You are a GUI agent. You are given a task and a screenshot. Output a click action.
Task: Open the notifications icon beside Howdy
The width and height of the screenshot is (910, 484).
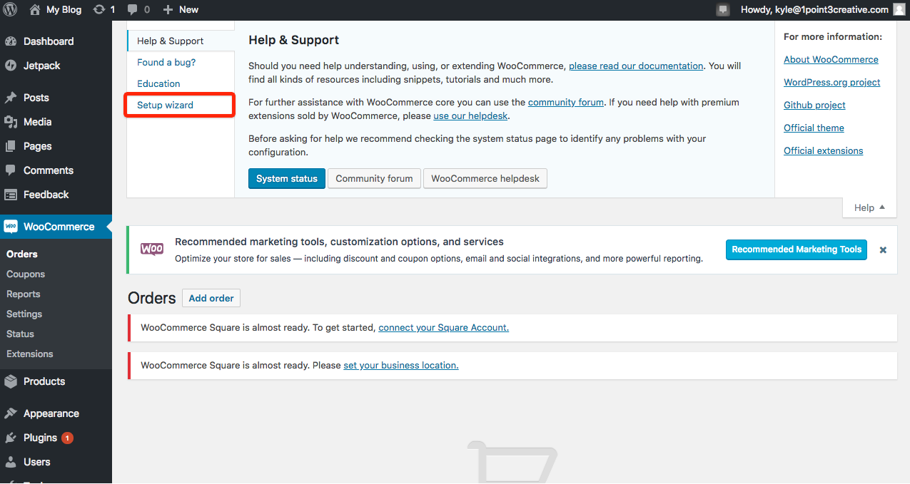pos(724,10)
